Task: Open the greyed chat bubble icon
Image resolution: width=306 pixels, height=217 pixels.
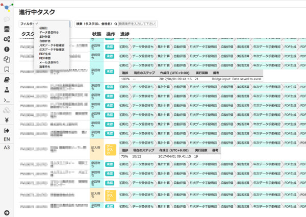Action: click(7, 19)
